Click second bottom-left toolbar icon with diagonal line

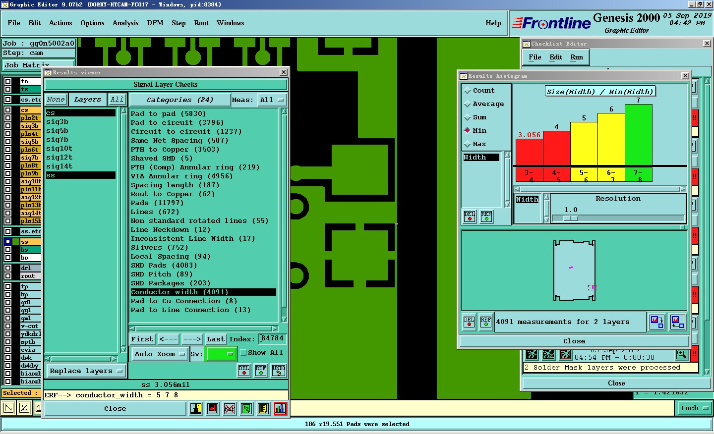click(x=24, y=408)
